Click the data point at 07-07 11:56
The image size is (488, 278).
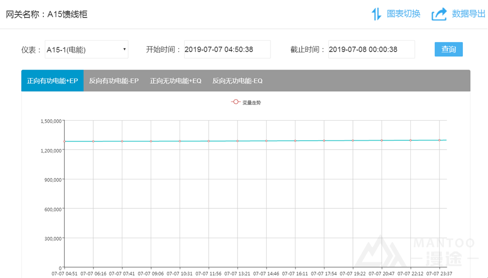pos(209,141)
